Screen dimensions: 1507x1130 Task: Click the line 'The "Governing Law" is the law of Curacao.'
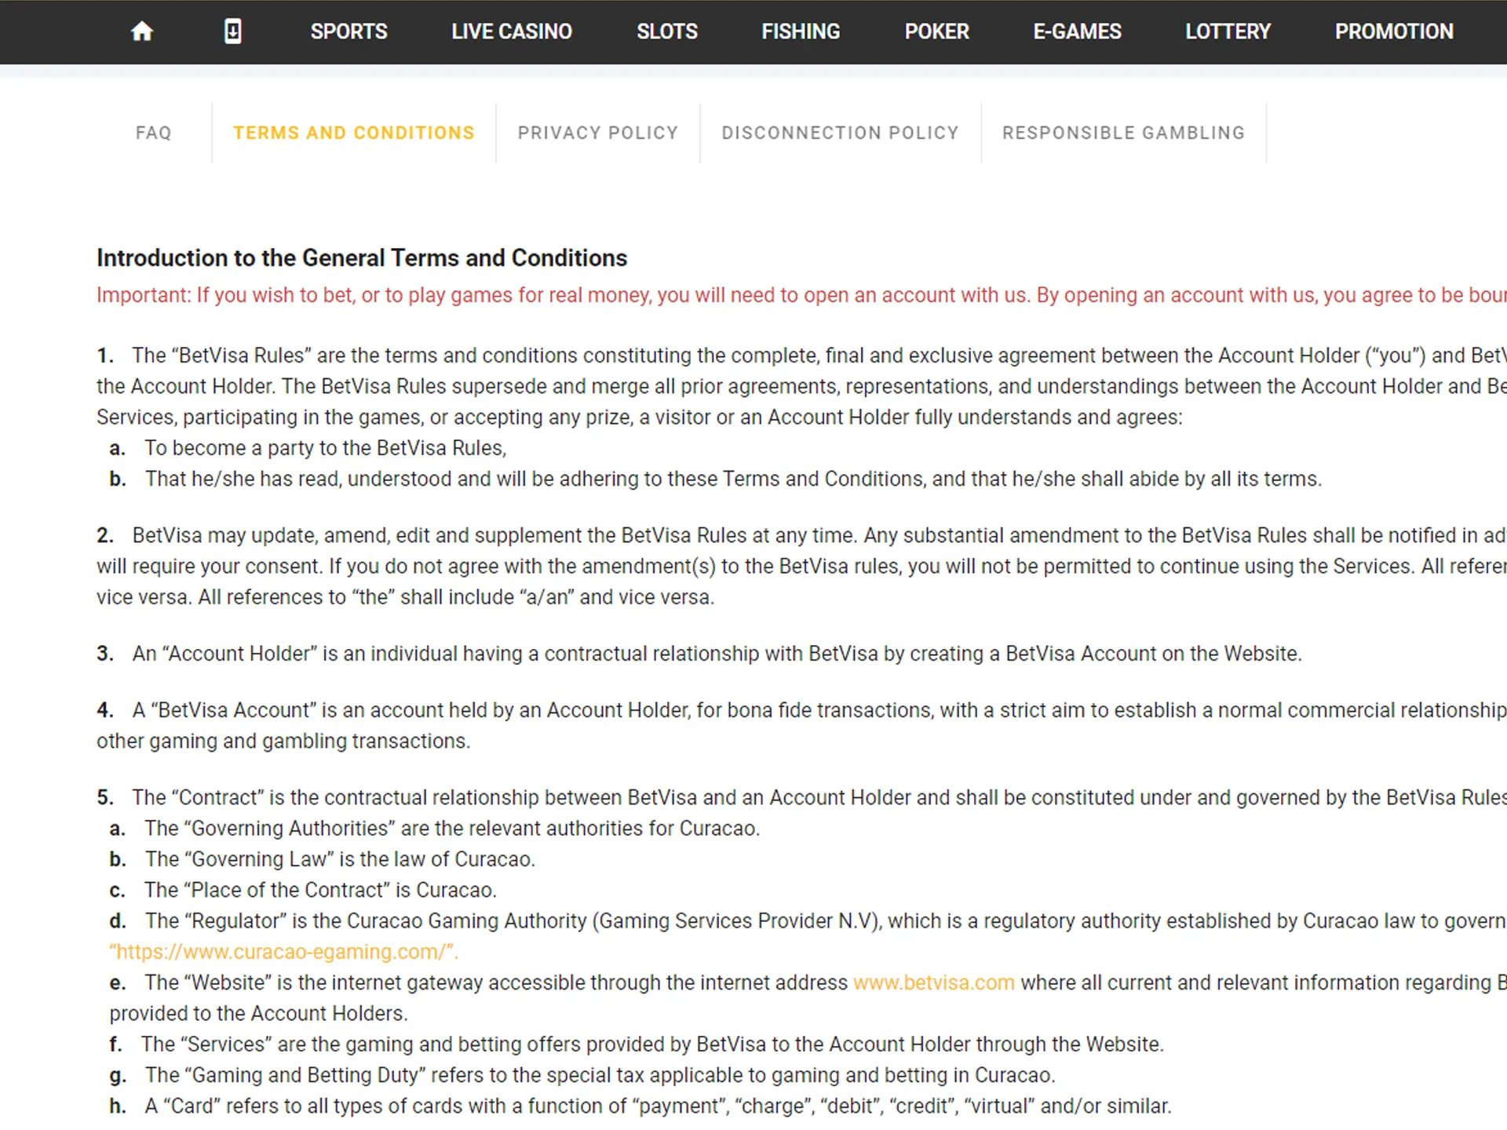point(340,859)
